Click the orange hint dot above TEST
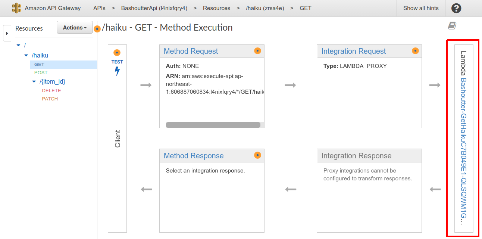Image resolution: width=482 pixels, height=239 pixels. tap(117, 53)
